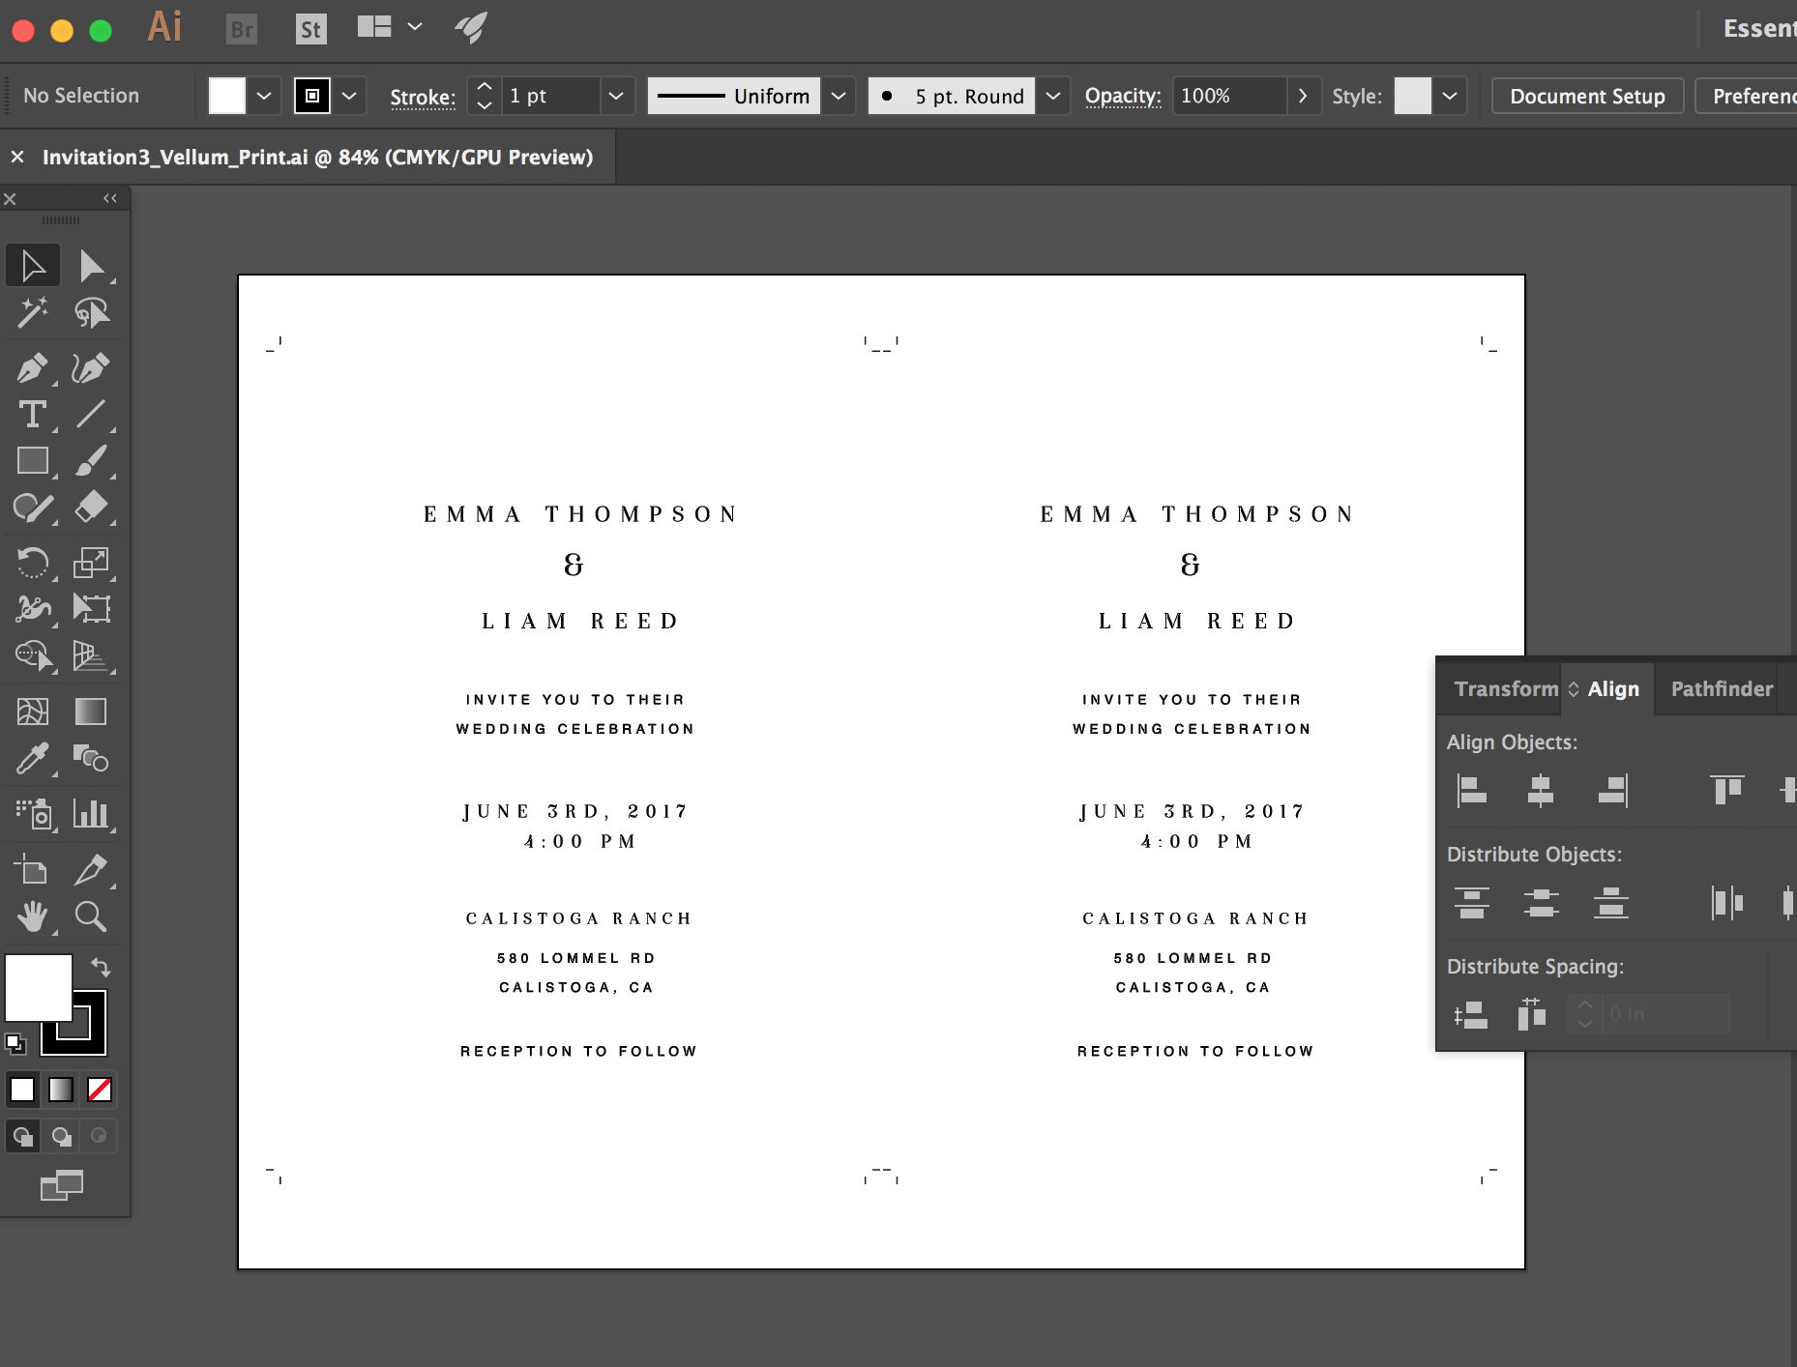1797x1367 pixels.
Task: Select the Width warp tool
Action: 33,608
